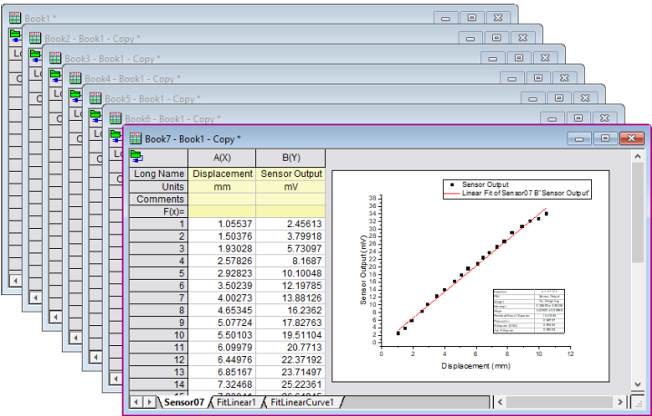Click the green organizer icon in Book1
The image size is (652, 416).
pyautogui.click(x=15, y=35)
